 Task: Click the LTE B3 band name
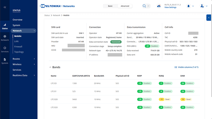pos(54,83)
